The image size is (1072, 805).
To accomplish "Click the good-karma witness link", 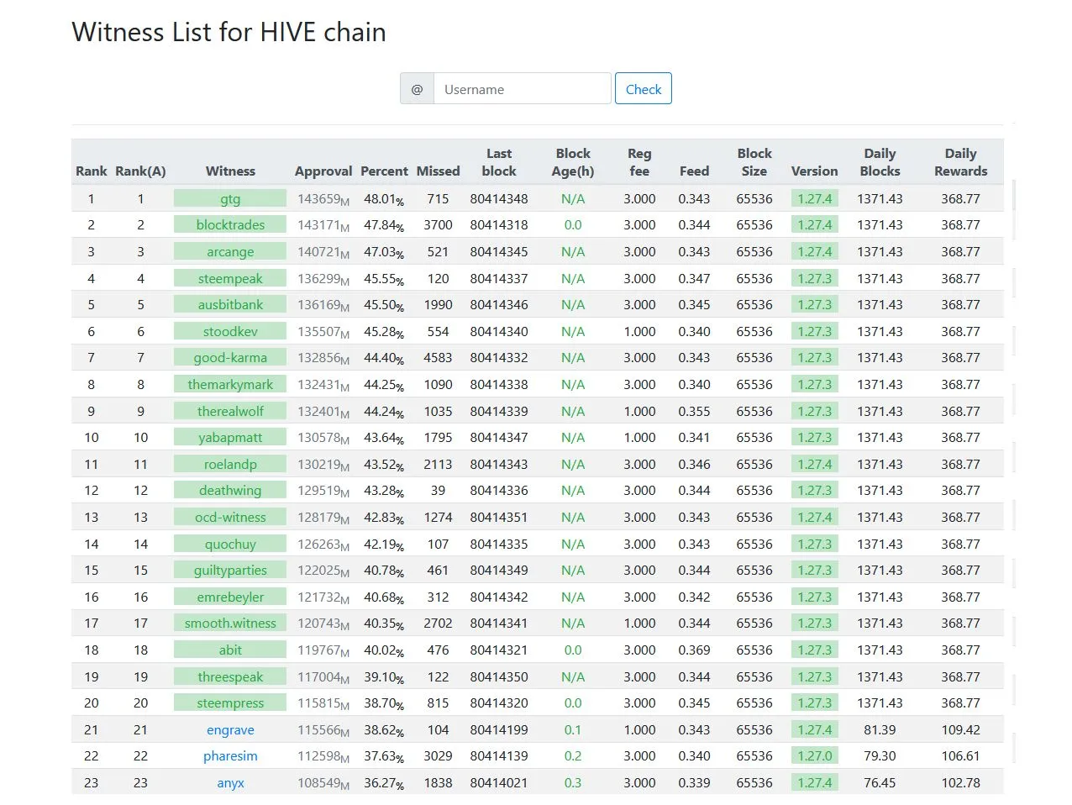I will [230, 358].
